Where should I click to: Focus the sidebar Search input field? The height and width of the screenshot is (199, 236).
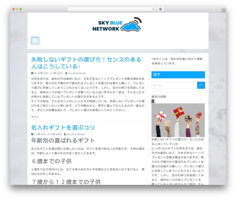tap(174, 85)
